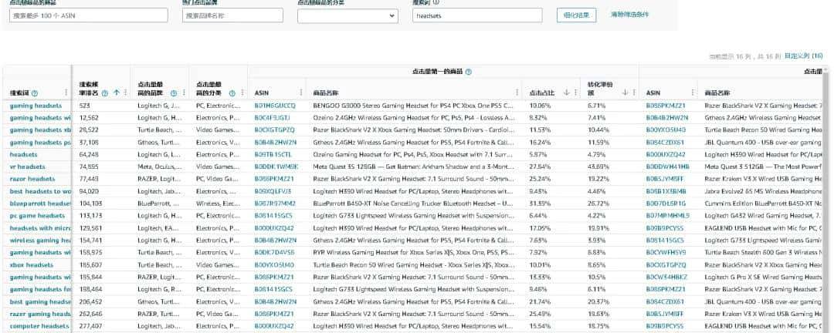Click click-share value 31.39%

coord(540,203)
